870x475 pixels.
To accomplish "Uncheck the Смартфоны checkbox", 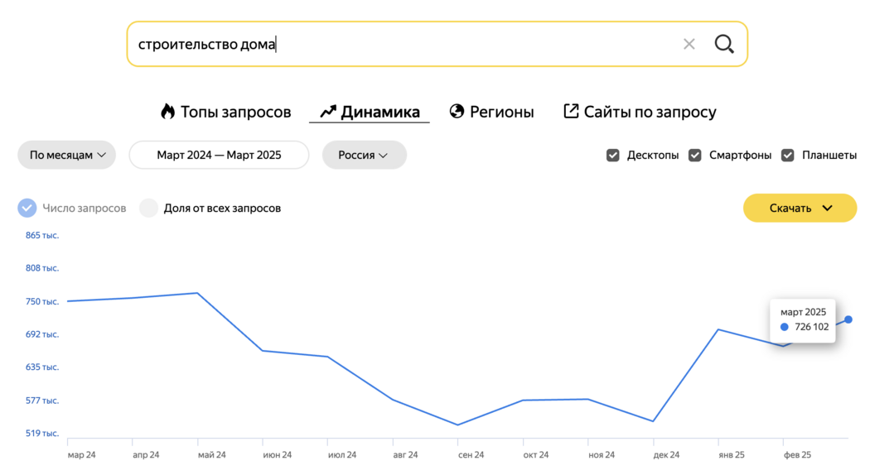I will [x=694, y=156].
